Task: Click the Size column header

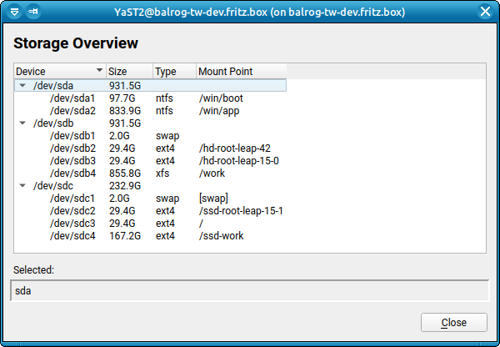Action: (x=128, y=72)
